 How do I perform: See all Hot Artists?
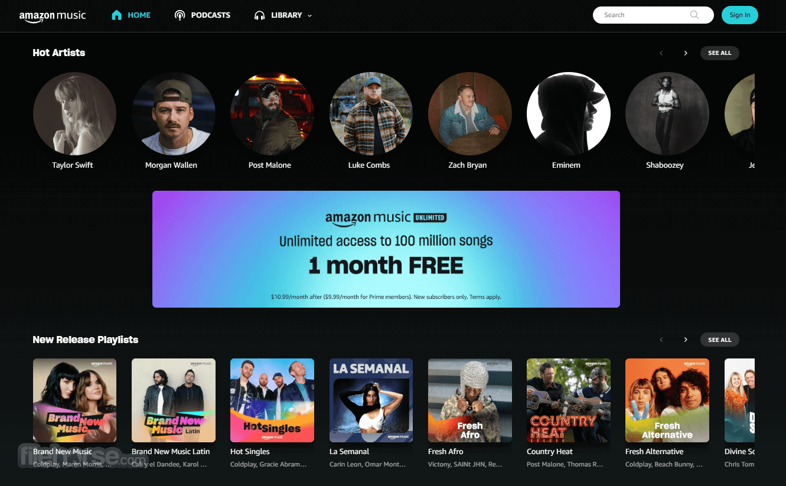pos(719,53)
